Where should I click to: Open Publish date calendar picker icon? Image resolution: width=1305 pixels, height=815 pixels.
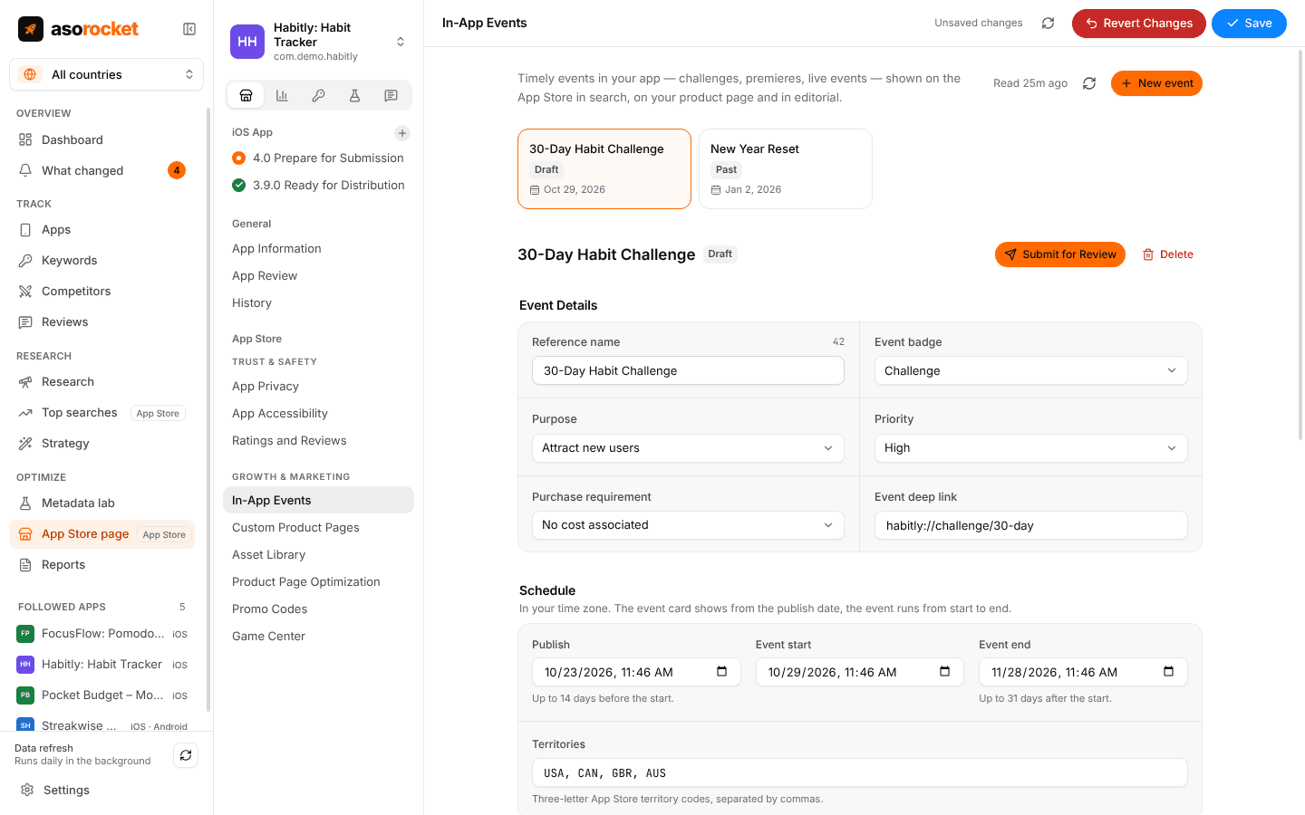721,672
